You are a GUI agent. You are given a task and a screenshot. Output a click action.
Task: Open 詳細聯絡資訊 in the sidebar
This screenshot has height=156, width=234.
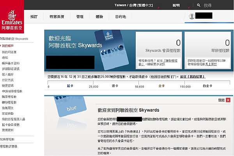coord(11,69)
